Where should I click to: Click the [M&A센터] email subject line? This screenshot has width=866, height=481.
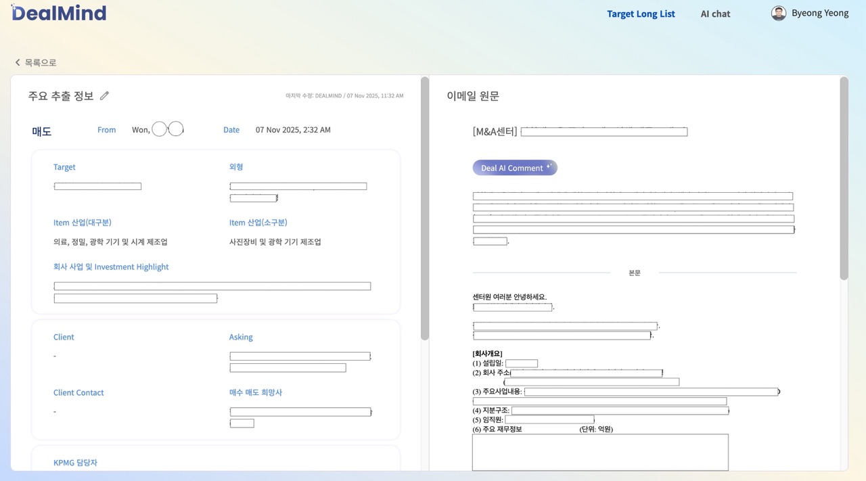tap(579, 132)
